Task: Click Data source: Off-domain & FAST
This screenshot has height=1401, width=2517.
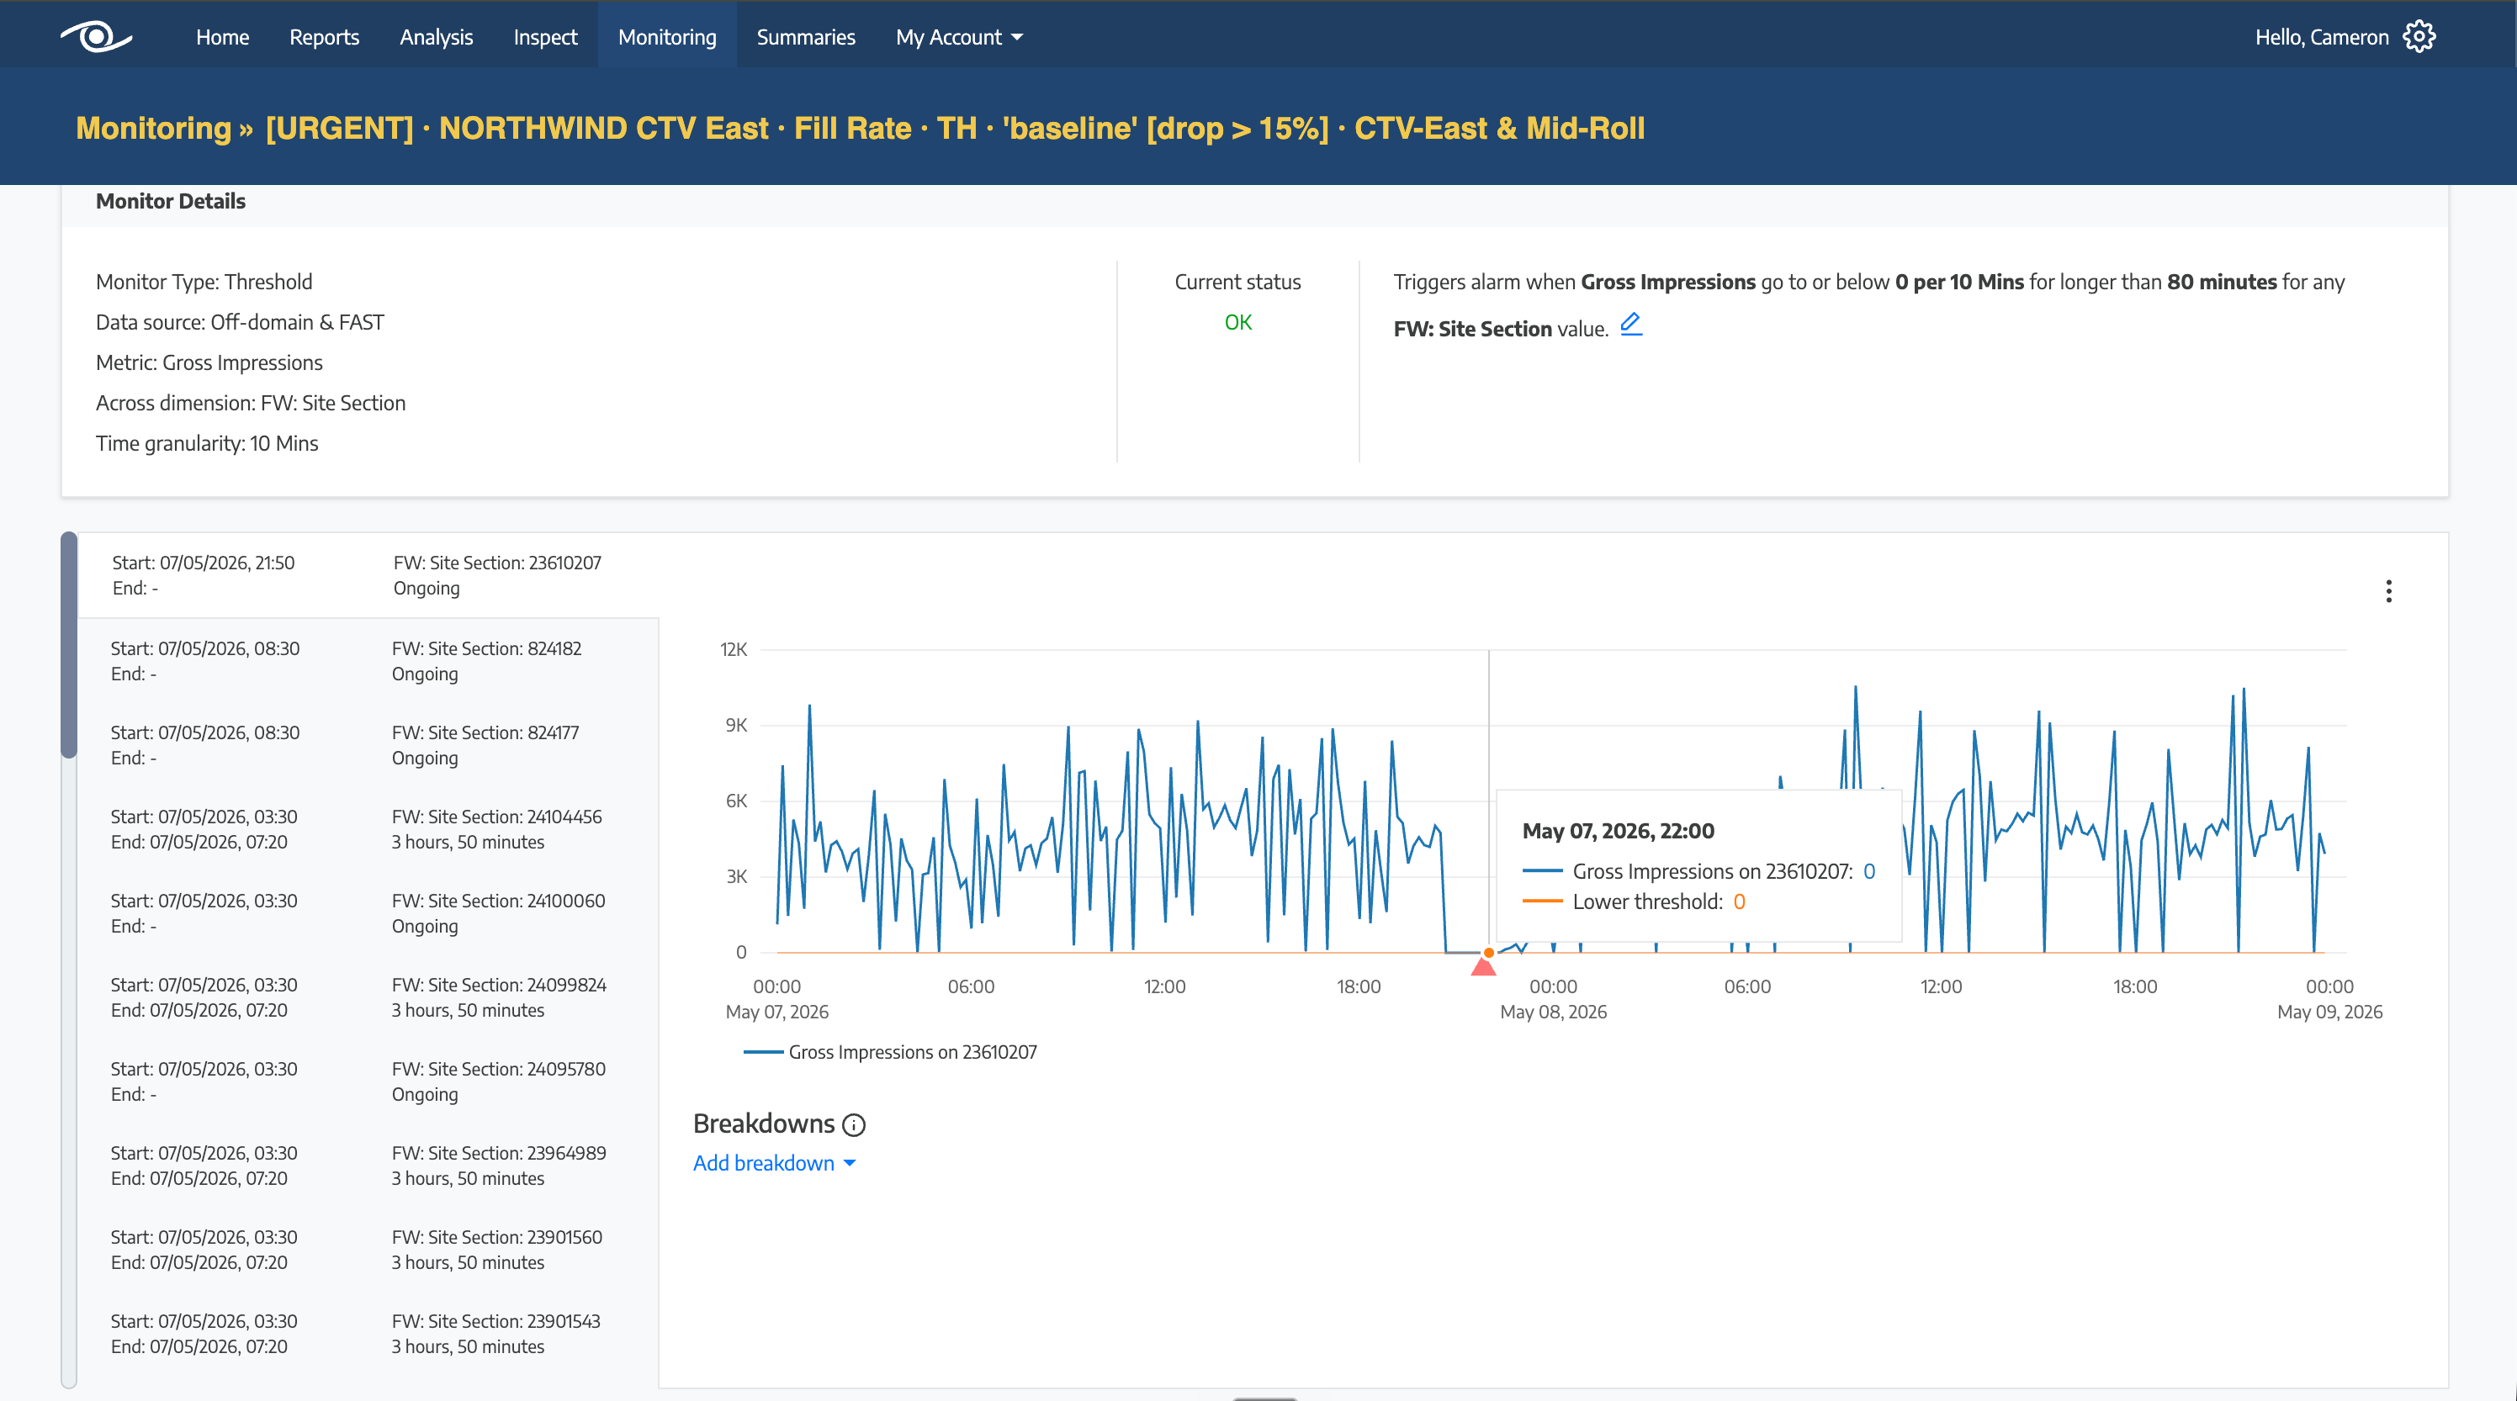Action: coord(241,322)
